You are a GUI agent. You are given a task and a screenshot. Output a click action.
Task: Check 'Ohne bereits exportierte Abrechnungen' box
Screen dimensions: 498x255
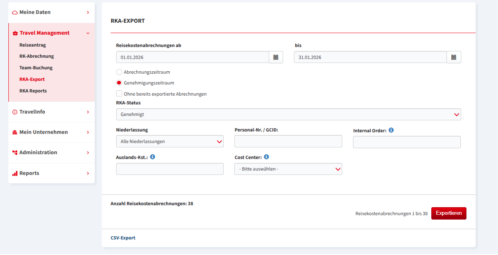[119, 94]
